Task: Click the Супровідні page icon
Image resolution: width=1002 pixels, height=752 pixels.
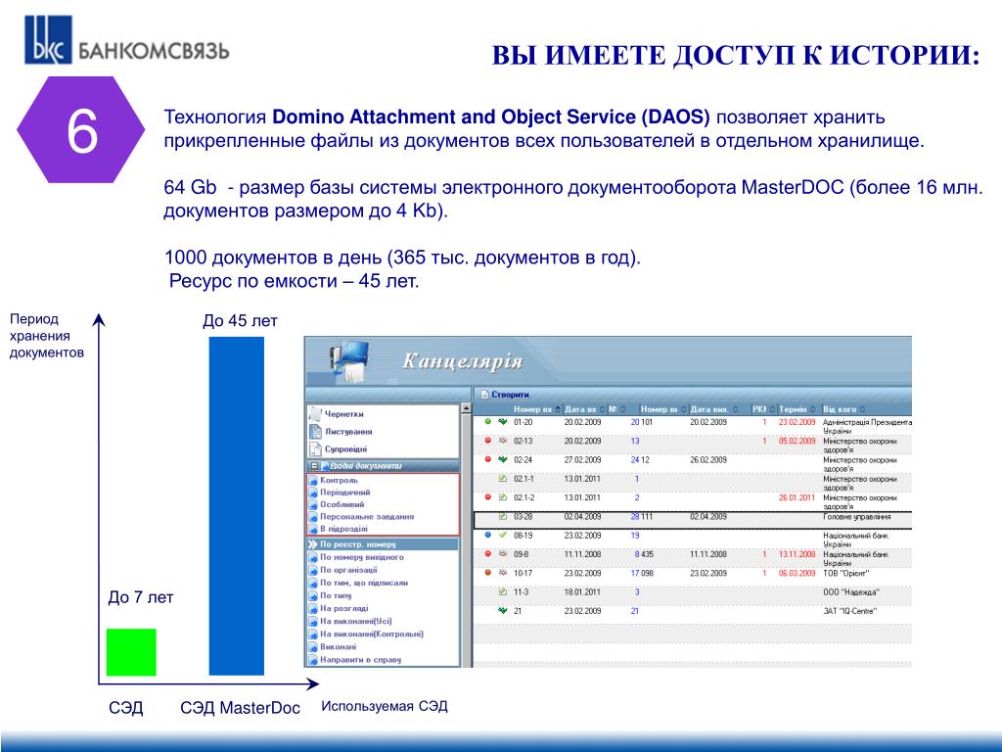Action: [315, 448]
